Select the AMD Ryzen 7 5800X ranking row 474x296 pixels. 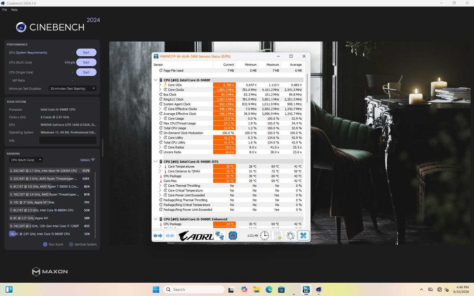pyautogui.click(x=50, y=186)
